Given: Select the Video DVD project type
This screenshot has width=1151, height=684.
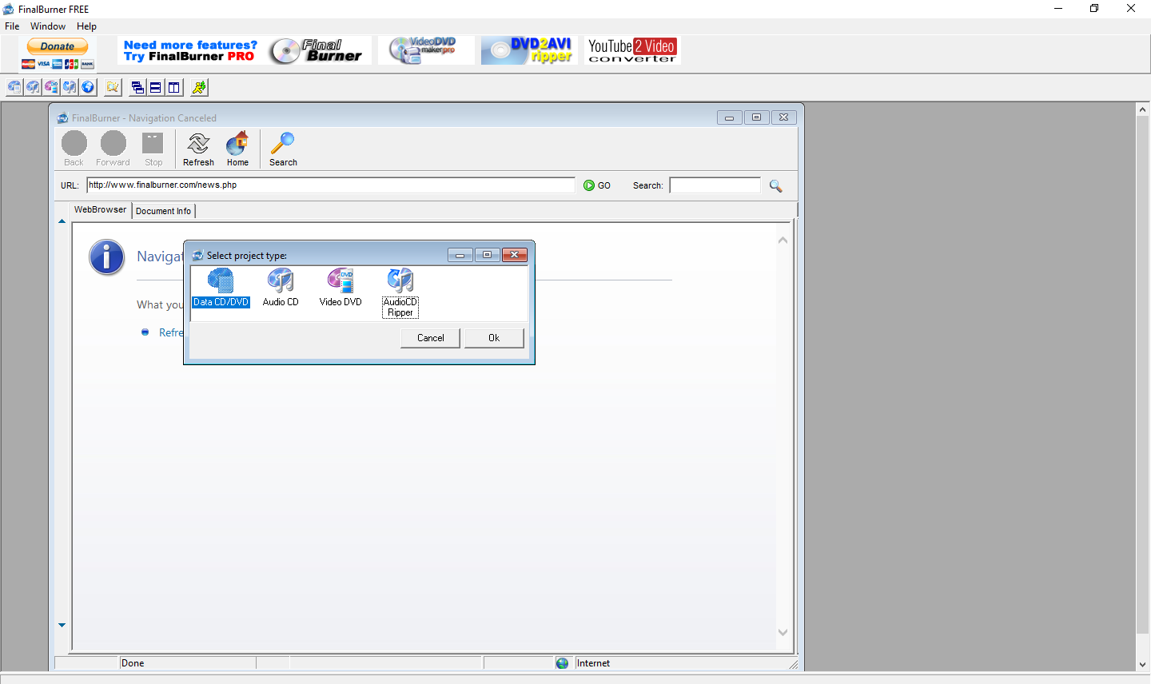Looking at the screenshot, I should (341, 288).
